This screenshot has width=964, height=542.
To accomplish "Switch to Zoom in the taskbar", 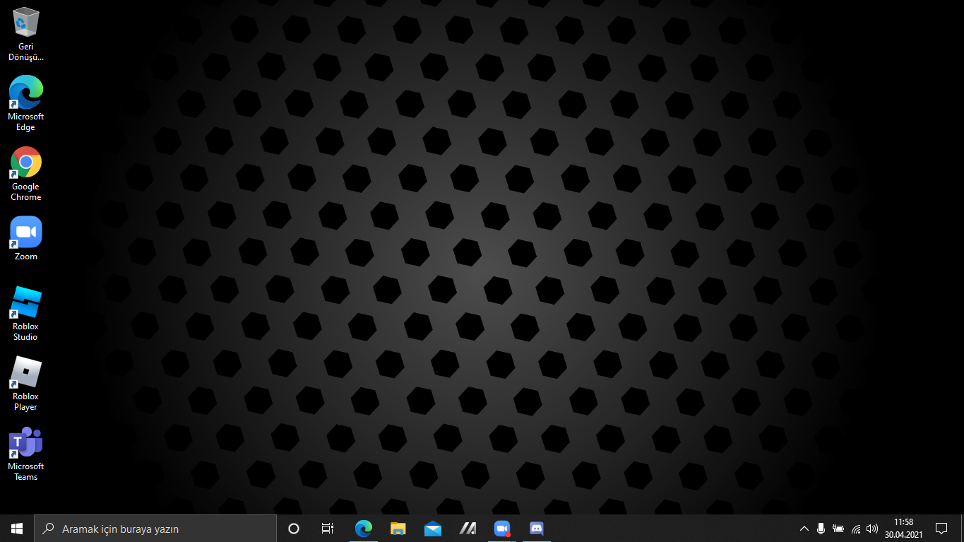I will coord(501,529).
